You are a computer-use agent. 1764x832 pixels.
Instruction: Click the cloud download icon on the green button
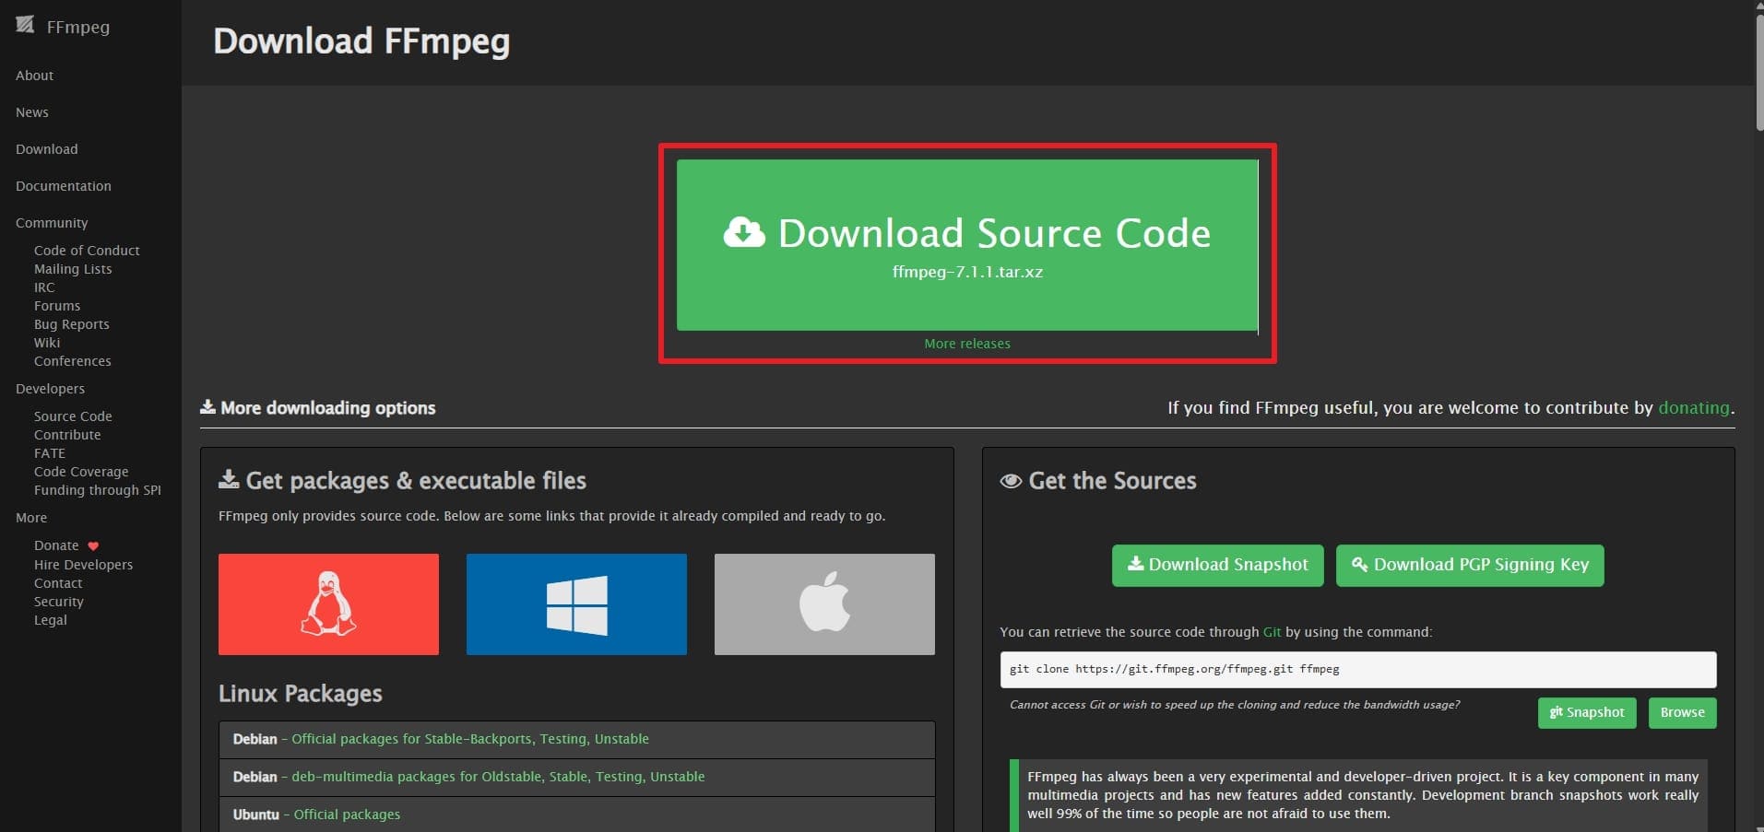click(745, 232)
